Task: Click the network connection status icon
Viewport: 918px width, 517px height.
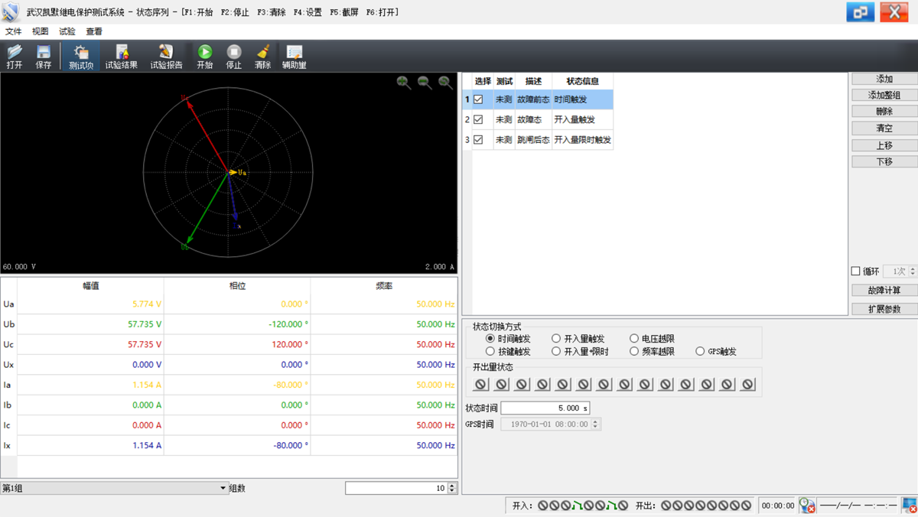Action: point(909,506)
